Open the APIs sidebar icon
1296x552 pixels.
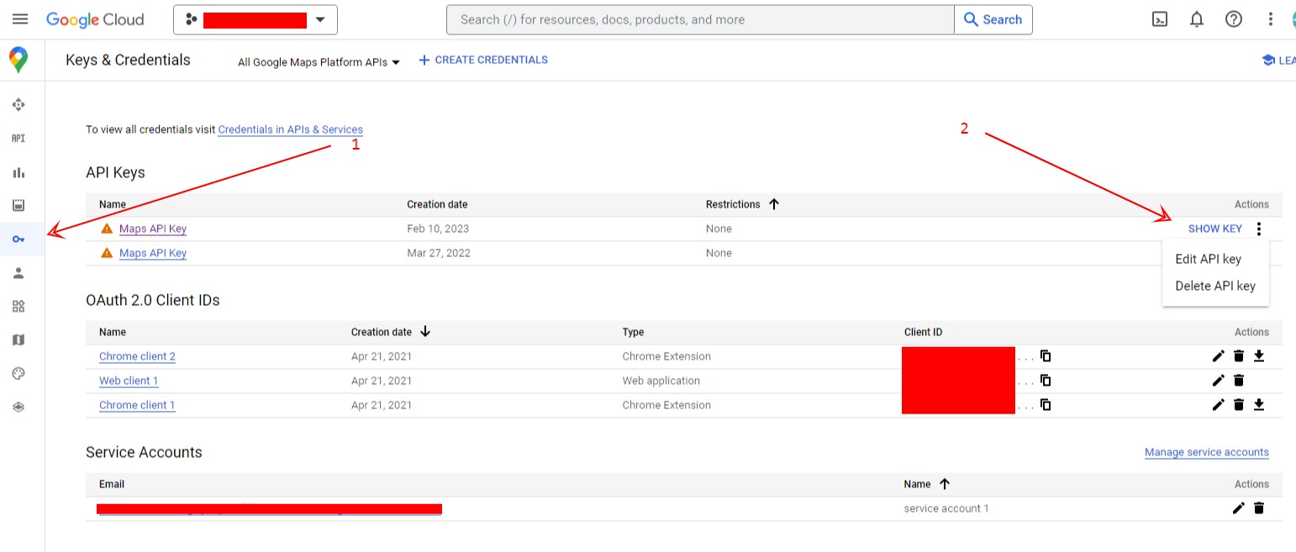tap(18, 139)
